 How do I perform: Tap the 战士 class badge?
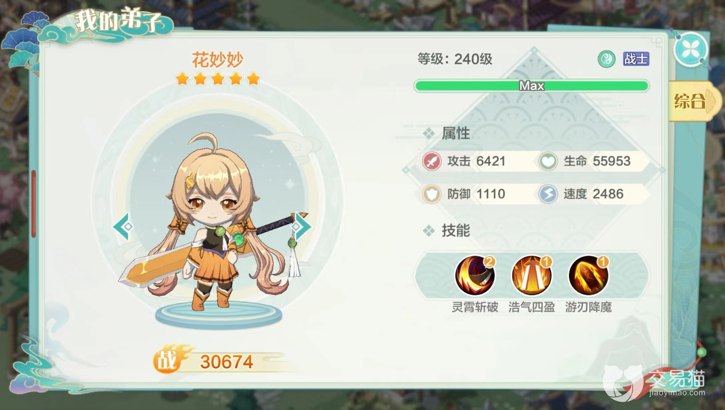(636, 59)
